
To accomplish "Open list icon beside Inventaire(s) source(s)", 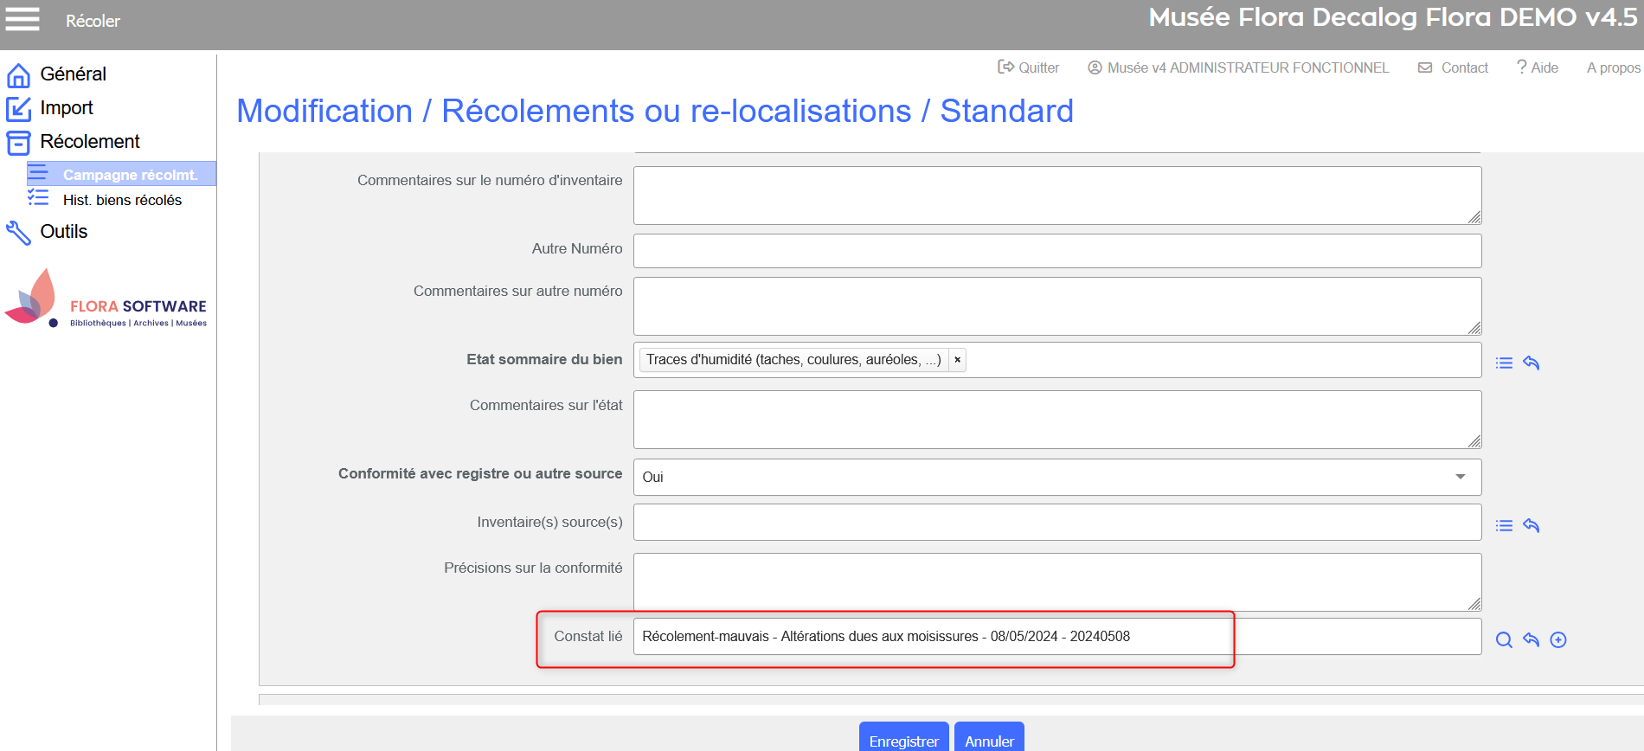I will tap(1504, 526).
